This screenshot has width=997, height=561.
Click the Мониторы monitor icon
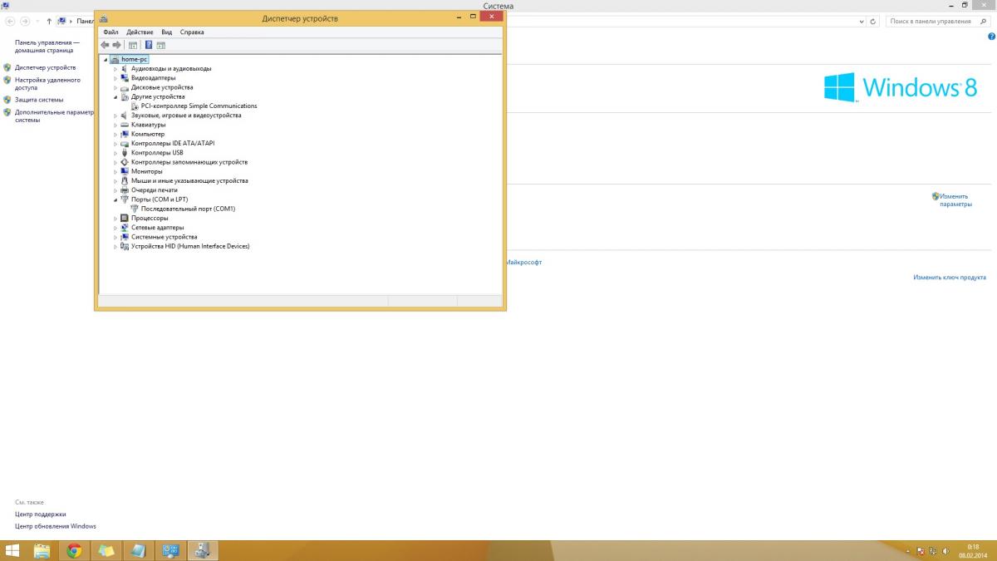[125, 171]
